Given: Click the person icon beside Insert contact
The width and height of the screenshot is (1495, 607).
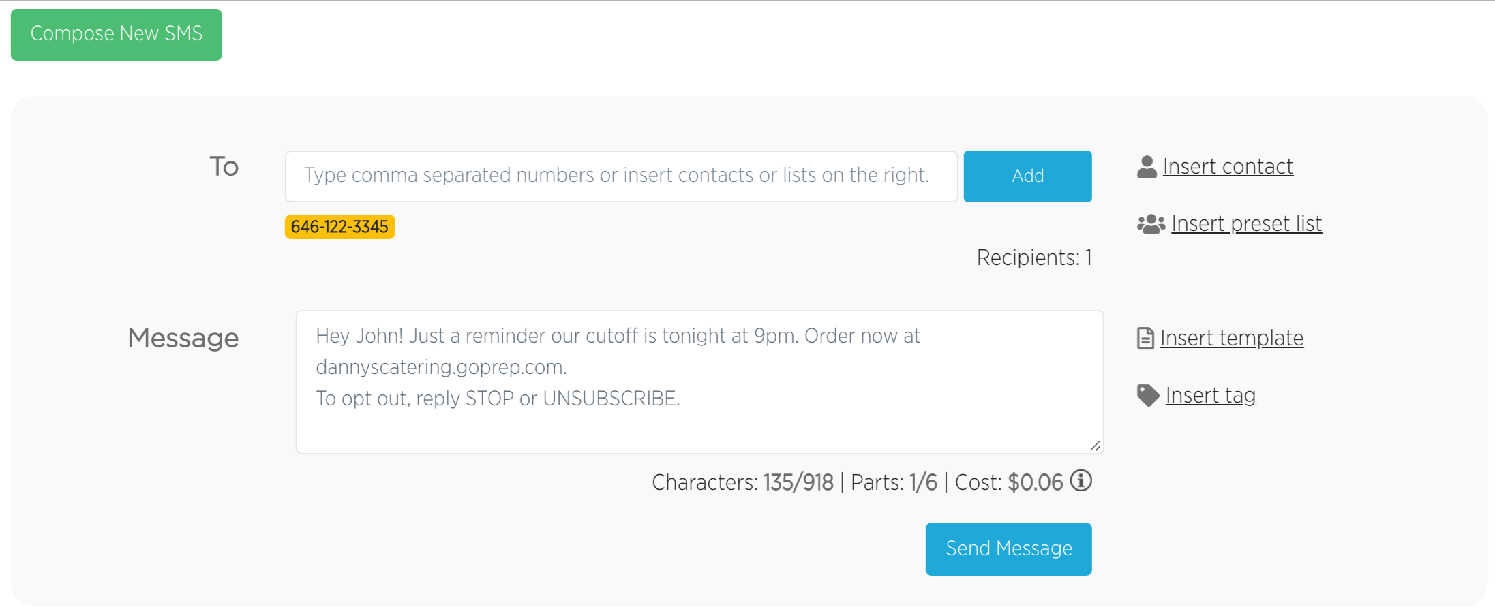Looking at the screenshot, I should click(1147, 166).
